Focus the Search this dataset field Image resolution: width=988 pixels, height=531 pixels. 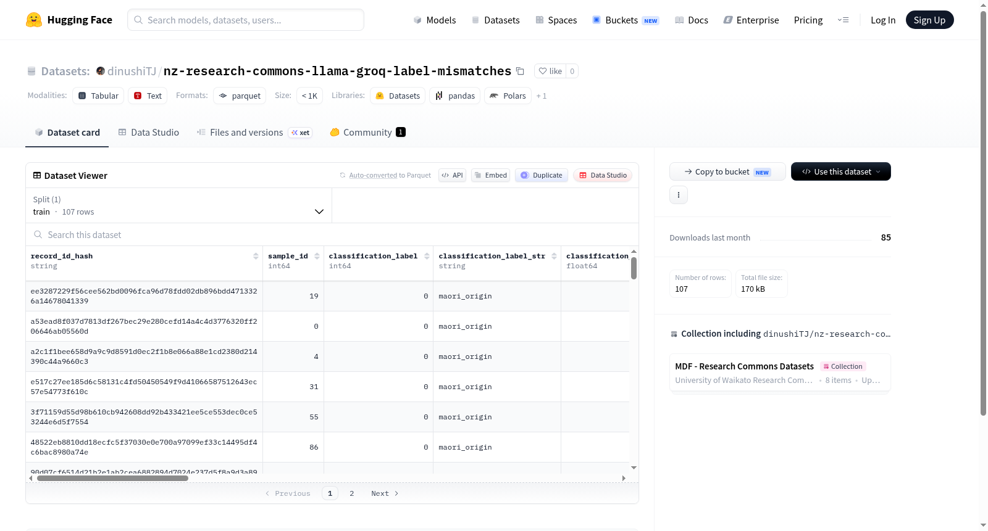332,234
